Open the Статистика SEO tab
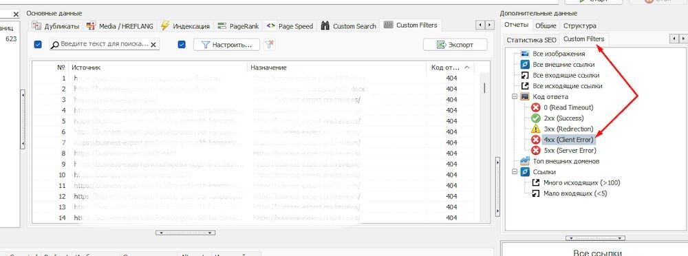 pos(531,39)
